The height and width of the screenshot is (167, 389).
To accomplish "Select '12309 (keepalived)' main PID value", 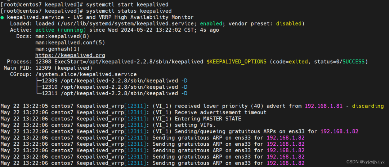I will click(64, 68).
